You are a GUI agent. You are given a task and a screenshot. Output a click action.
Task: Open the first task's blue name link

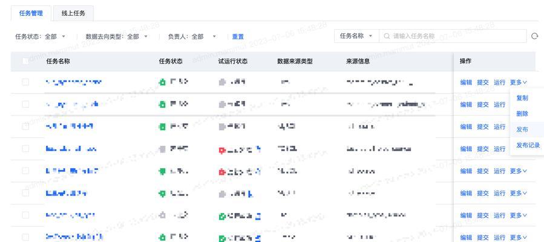click(74, 82)
